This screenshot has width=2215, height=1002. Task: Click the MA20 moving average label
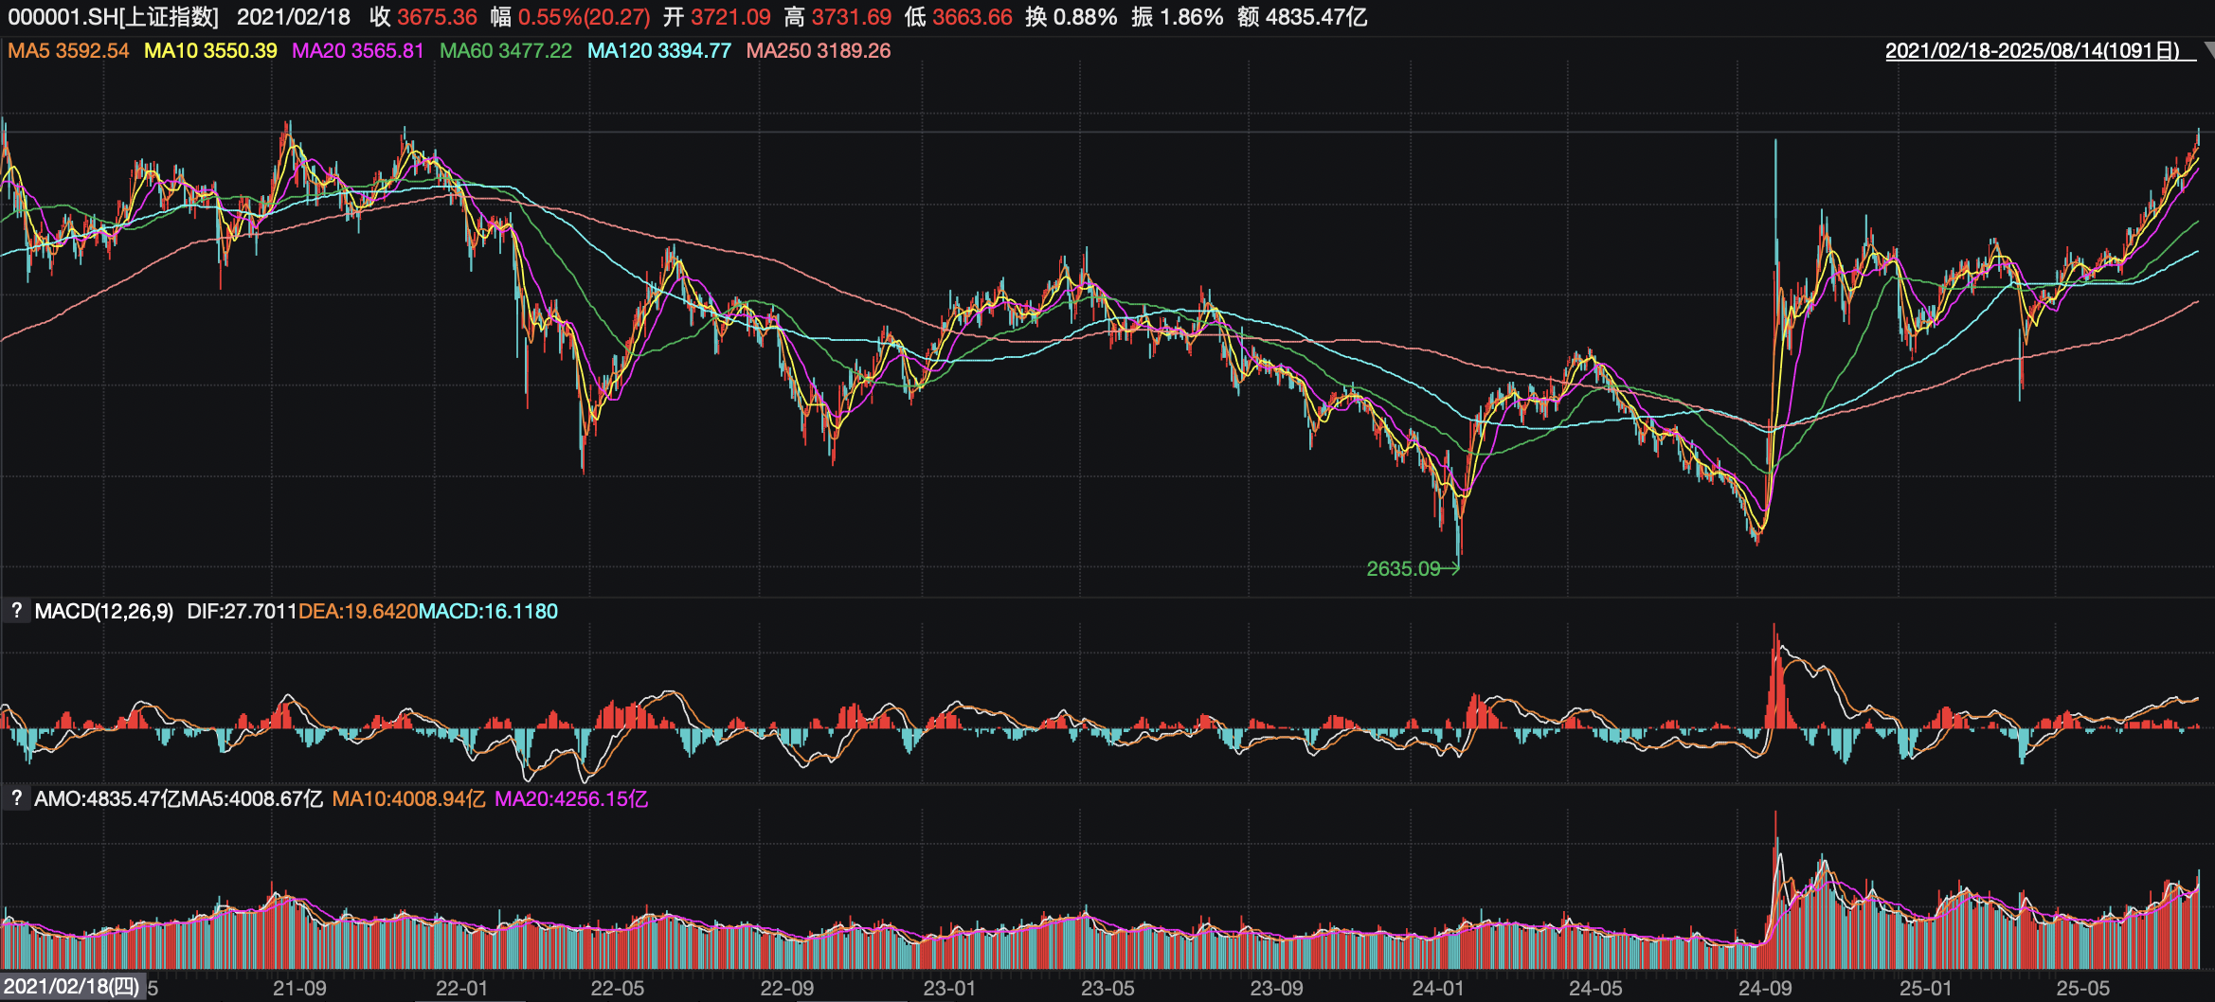pyautogui.click(x=357, y=51)
